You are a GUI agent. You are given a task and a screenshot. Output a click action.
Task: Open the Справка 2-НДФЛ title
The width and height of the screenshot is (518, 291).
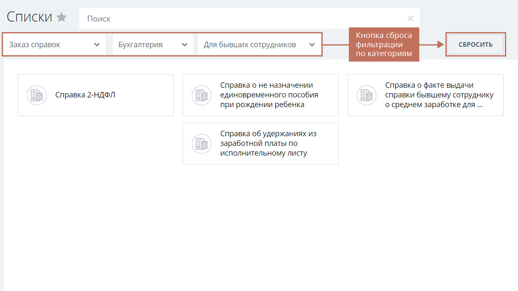[x=85, y=95]
